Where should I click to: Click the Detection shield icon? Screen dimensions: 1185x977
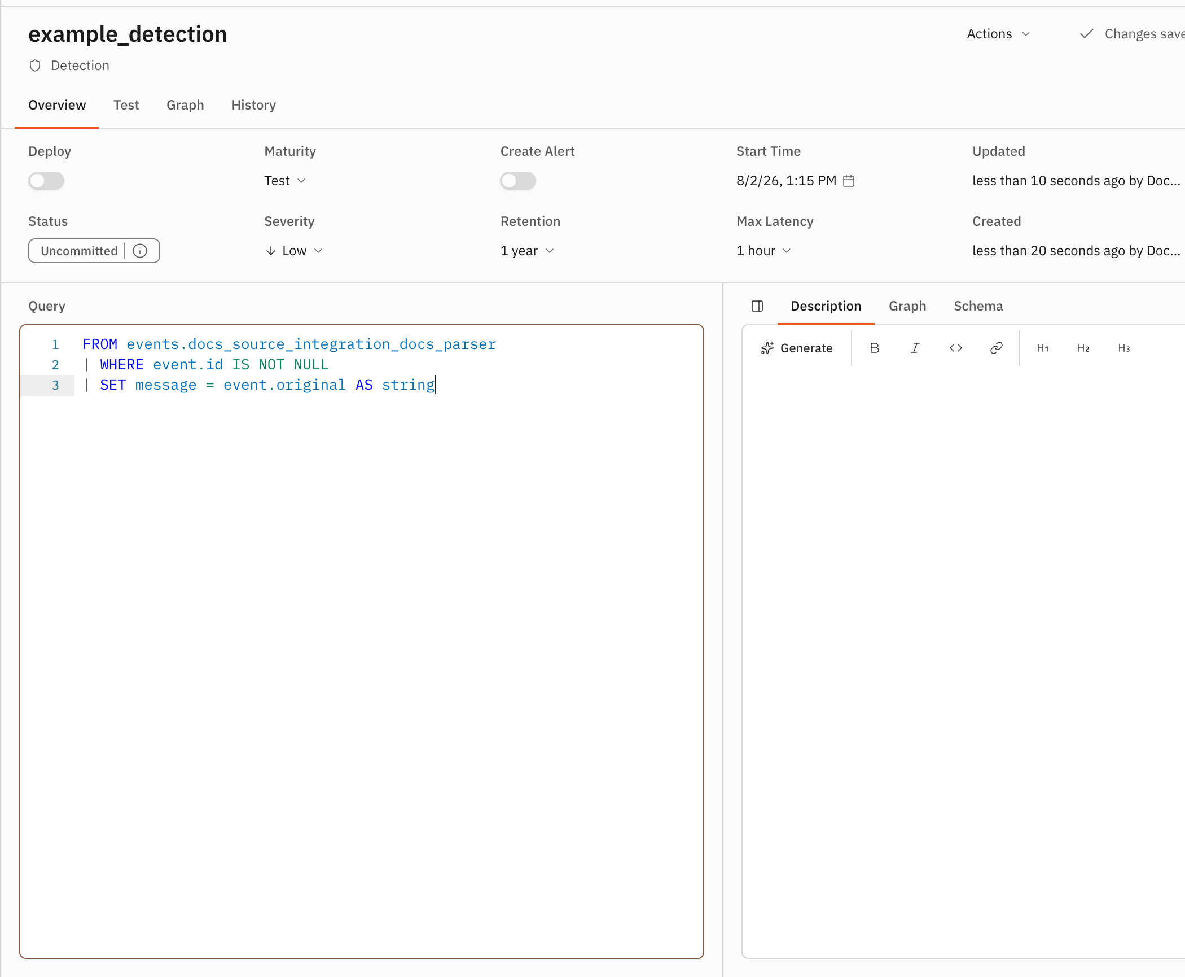point(35,66)
